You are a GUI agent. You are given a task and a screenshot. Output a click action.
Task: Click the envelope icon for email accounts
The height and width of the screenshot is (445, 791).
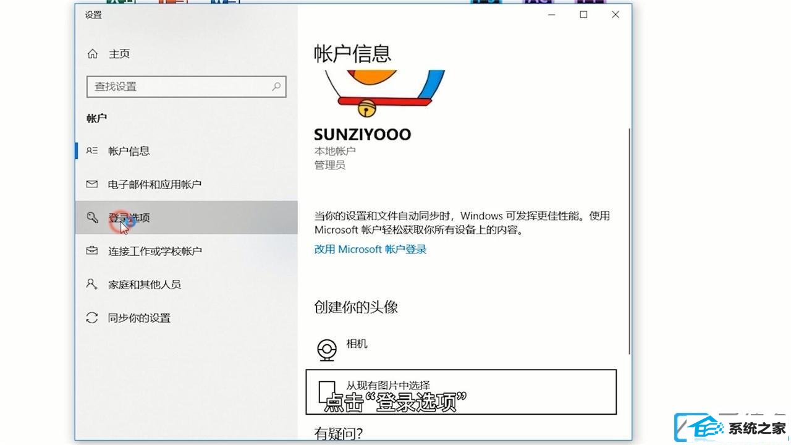click(x=92, y=184)
